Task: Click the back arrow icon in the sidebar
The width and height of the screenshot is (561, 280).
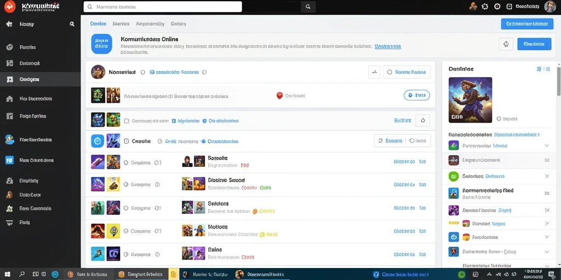Action: click(9, 24)
